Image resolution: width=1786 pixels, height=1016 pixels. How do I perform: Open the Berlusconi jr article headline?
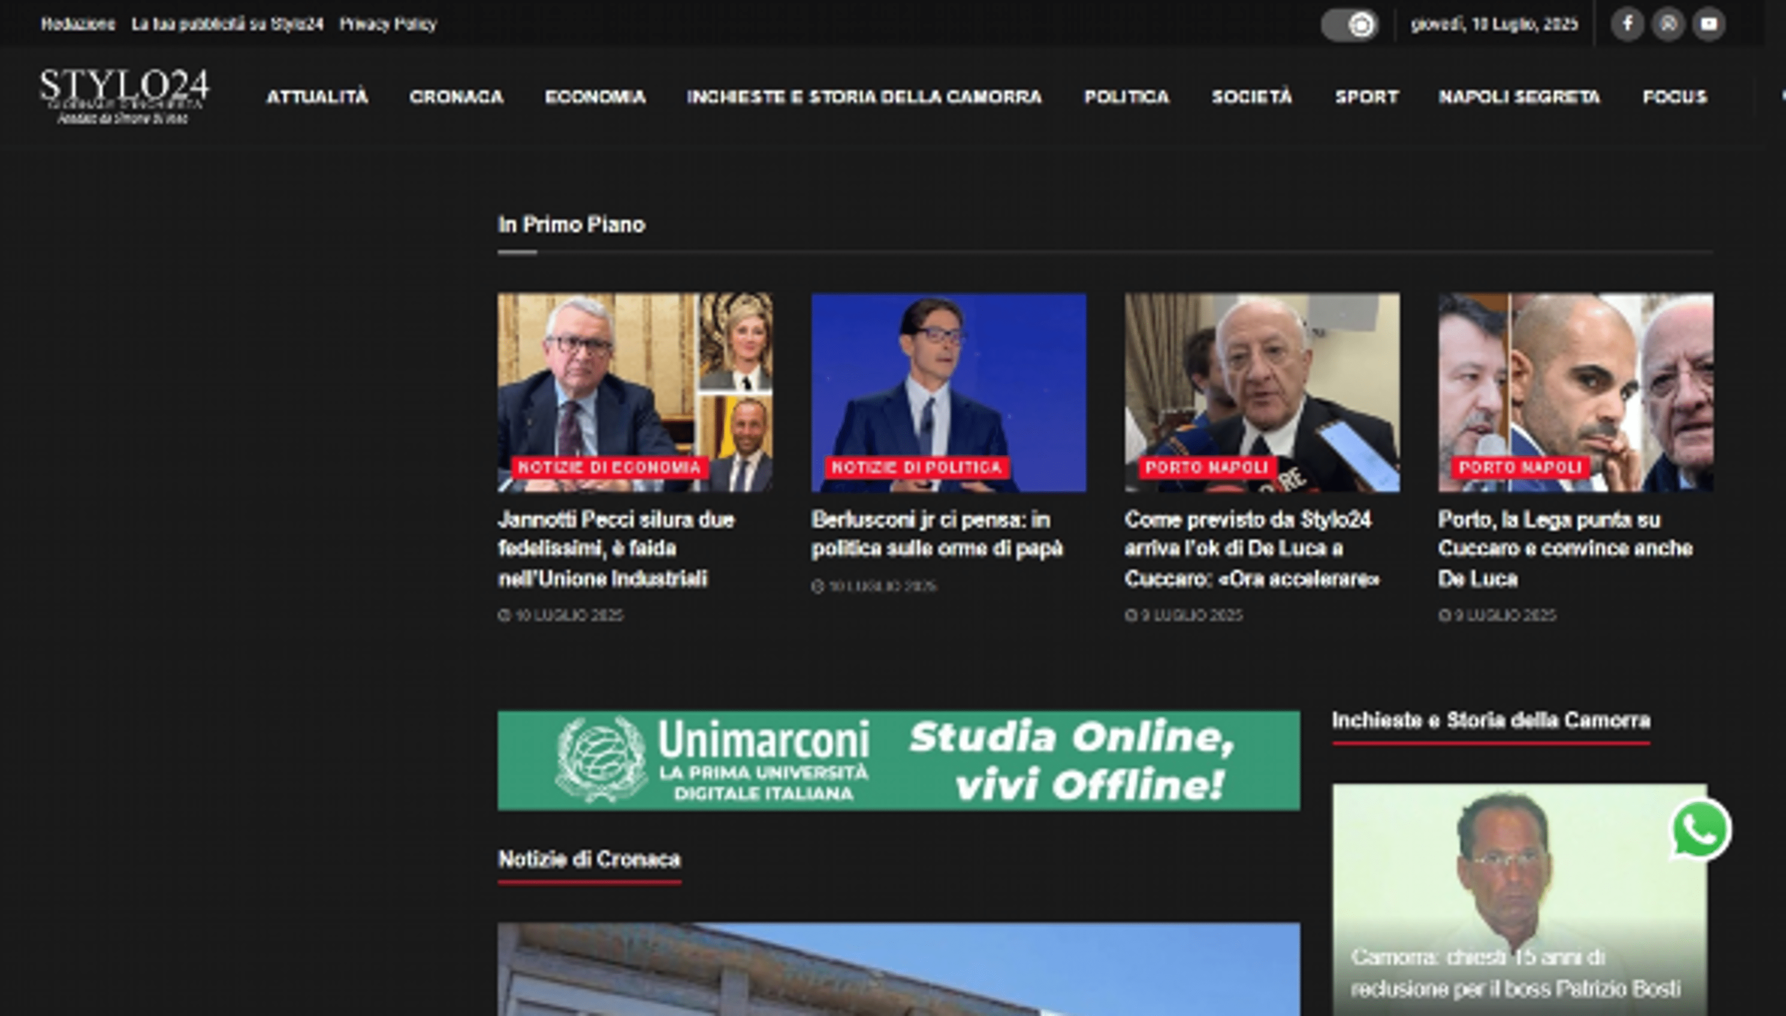pos(936,534)
